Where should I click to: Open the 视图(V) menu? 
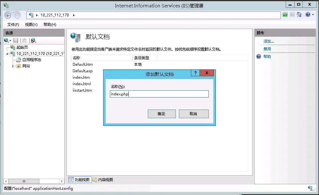click(x=31, y=25)
